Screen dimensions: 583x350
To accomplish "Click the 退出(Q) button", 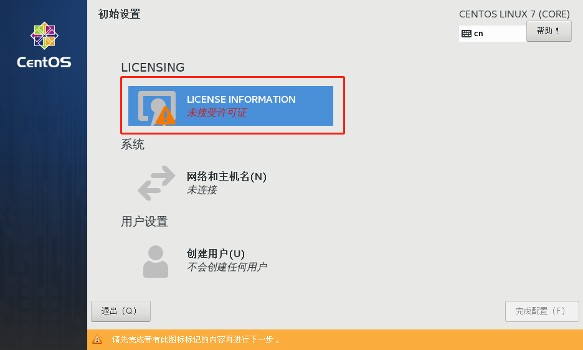I will tap(121, 311).
